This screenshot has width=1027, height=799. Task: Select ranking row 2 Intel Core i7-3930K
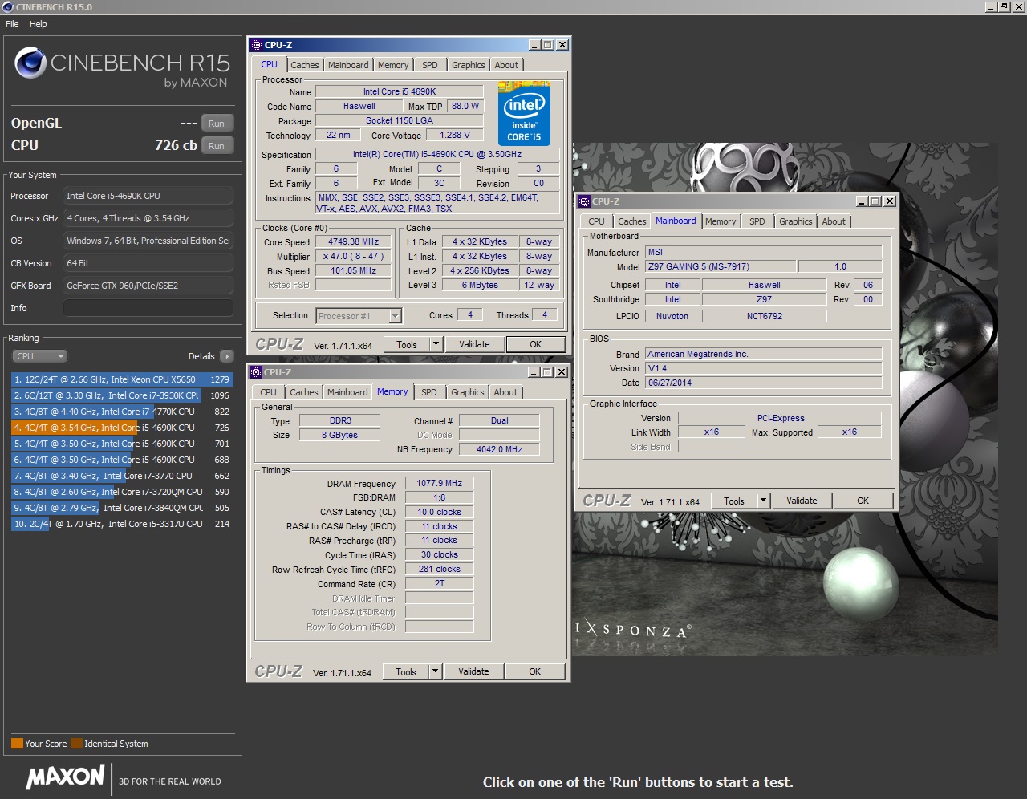point(122,395)
